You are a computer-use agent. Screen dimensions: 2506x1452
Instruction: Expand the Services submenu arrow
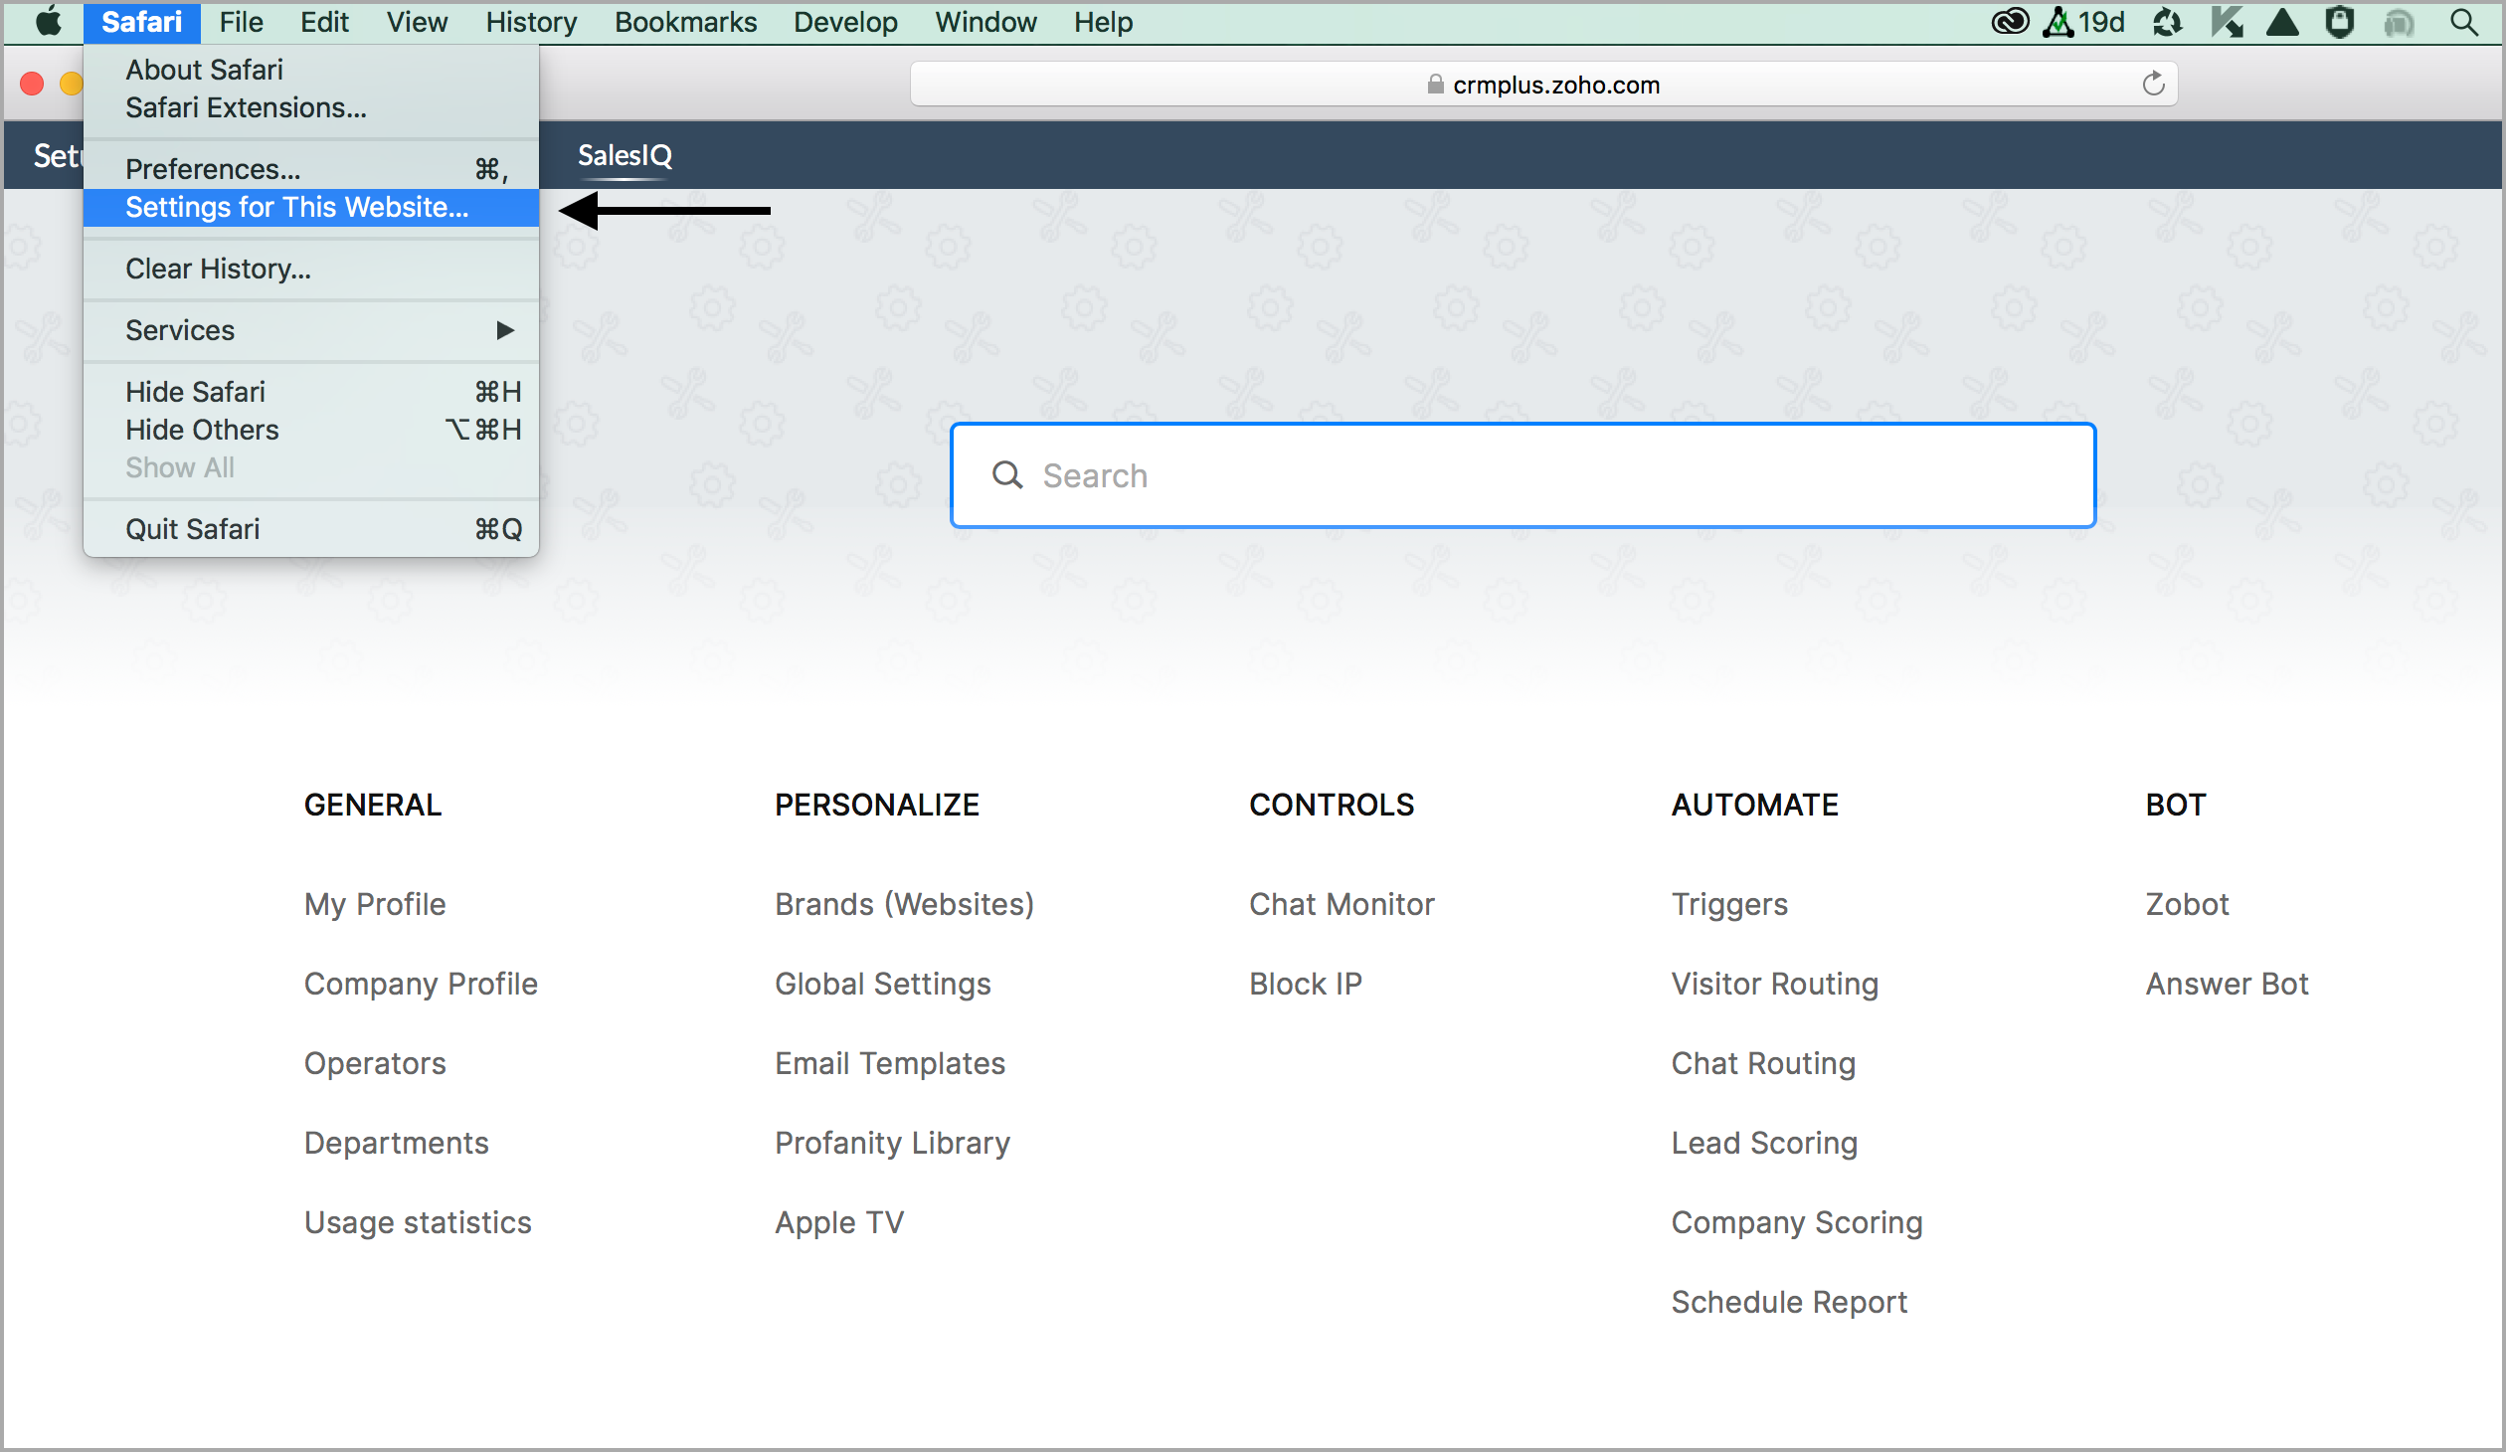505,330
